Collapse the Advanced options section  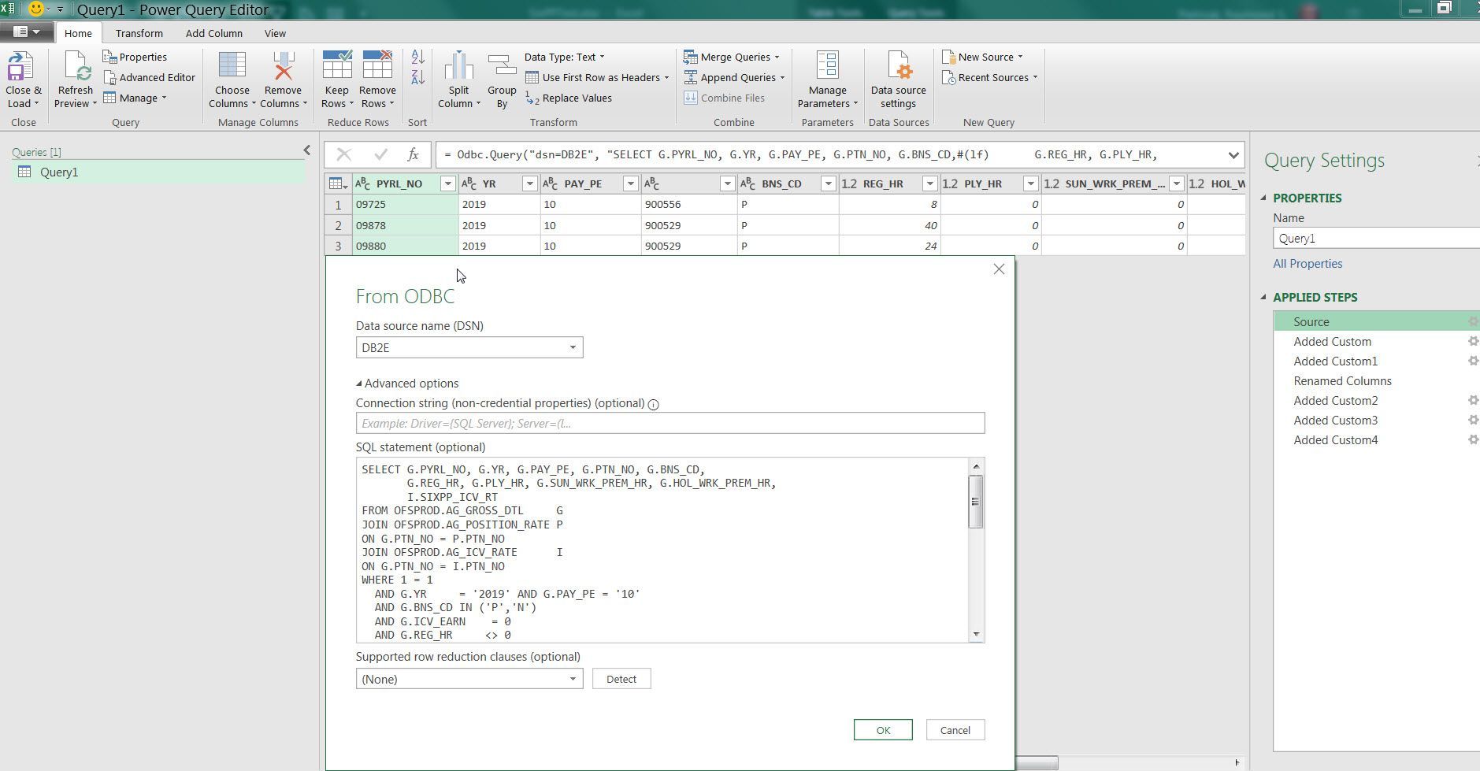[358, 383]
